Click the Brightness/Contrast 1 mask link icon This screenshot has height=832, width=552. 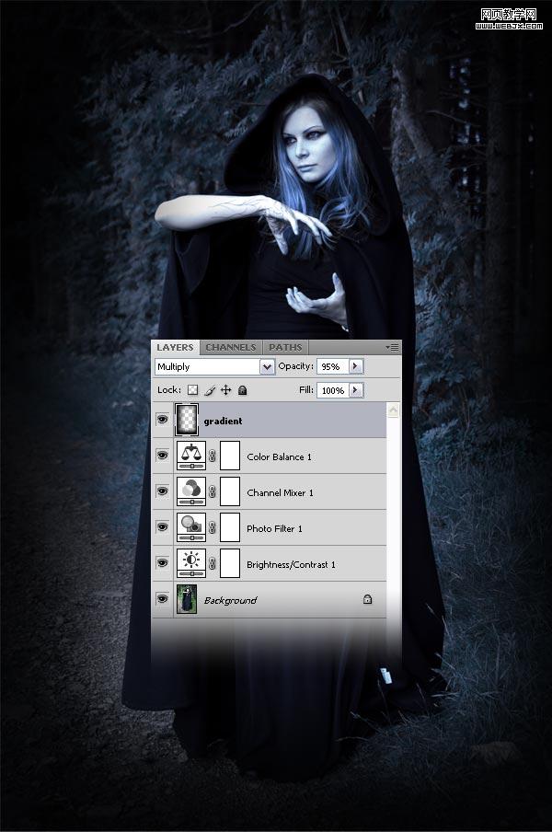(213, 563)
